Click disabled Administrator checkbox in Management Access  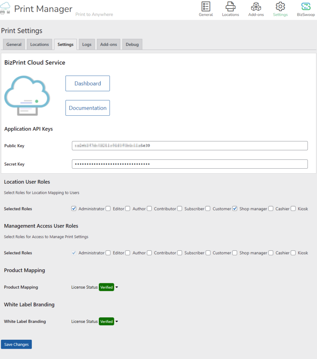click(x=74, y=253)
